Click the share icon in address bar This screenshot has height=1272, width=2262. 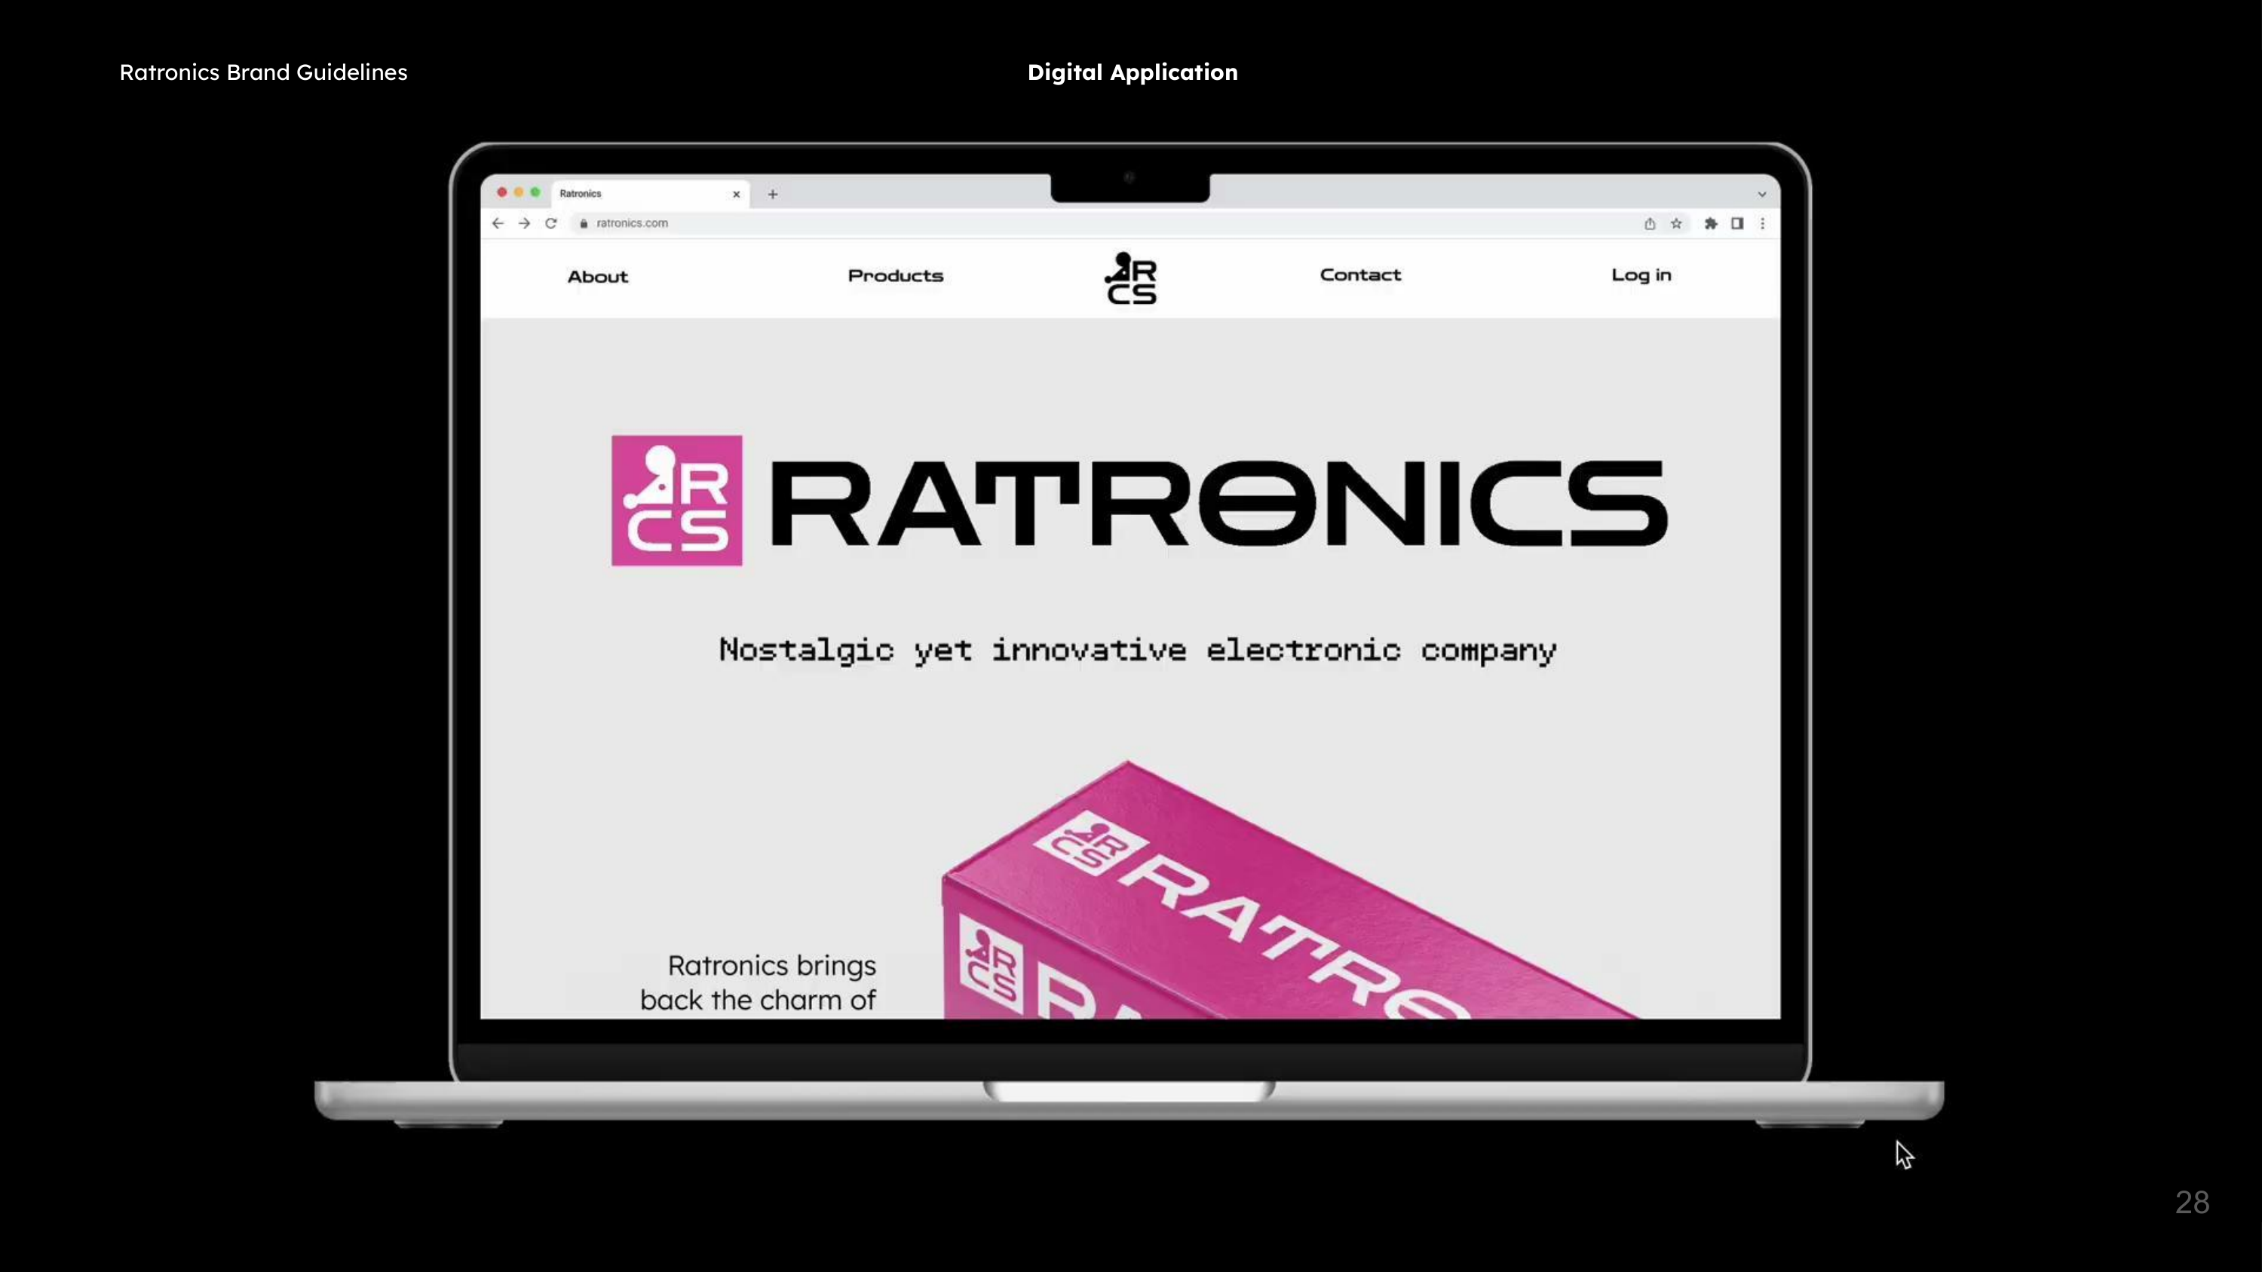coord(1650,224)
